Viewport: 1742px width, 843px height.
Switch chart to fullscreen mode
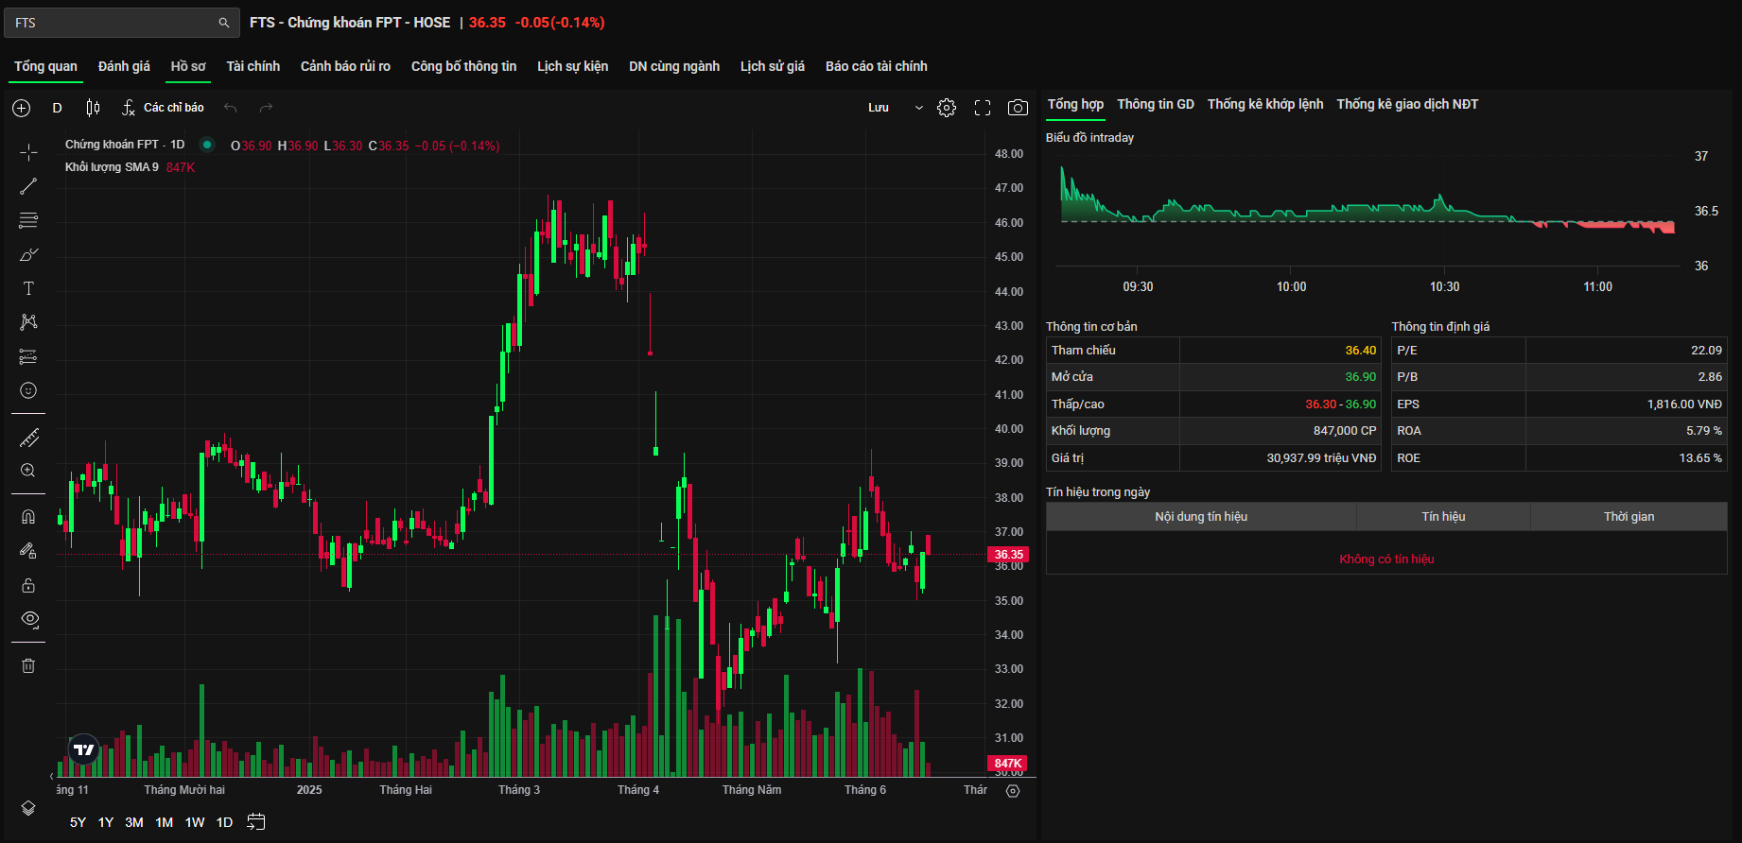coord(983,108)
